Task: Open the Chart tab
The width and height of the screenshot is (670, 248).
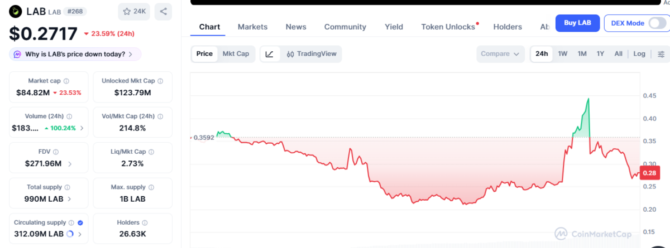Action: (x=209, y=27)
